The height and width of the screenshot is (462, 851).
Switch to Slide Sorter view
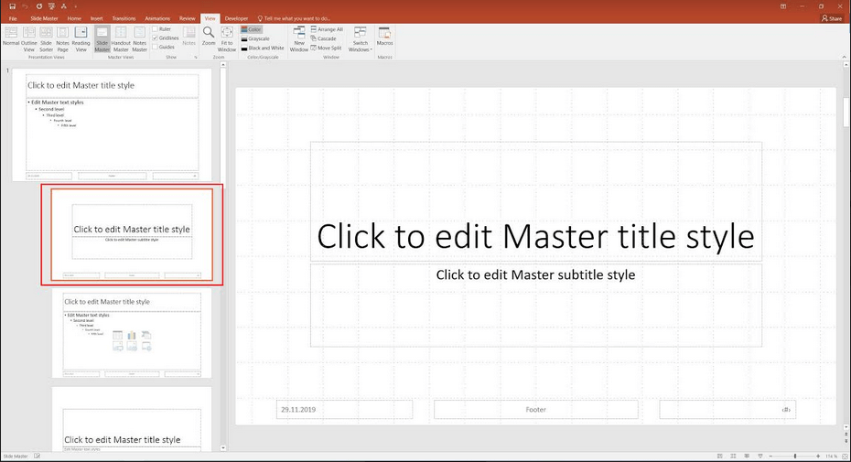coord(46,38)
